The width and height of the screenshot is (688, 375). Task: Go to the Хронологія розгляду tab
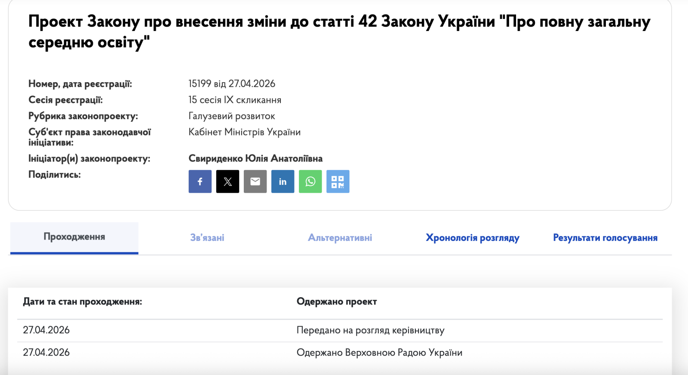pos(472,238)
